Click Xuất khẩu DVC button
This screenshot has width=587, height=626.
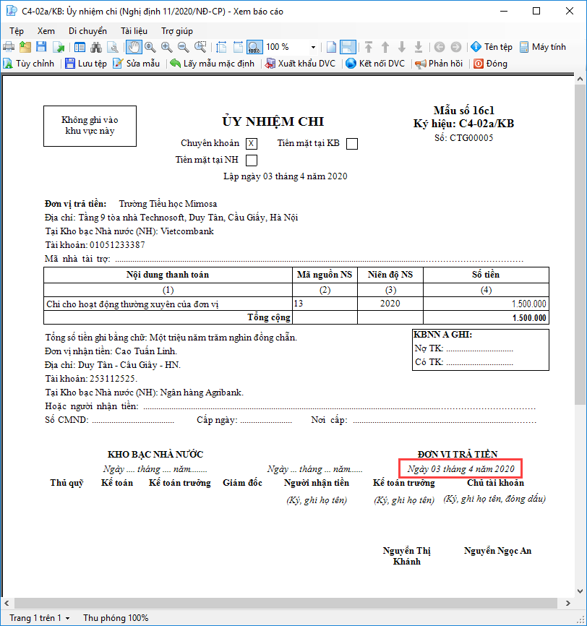pos(301,64)
